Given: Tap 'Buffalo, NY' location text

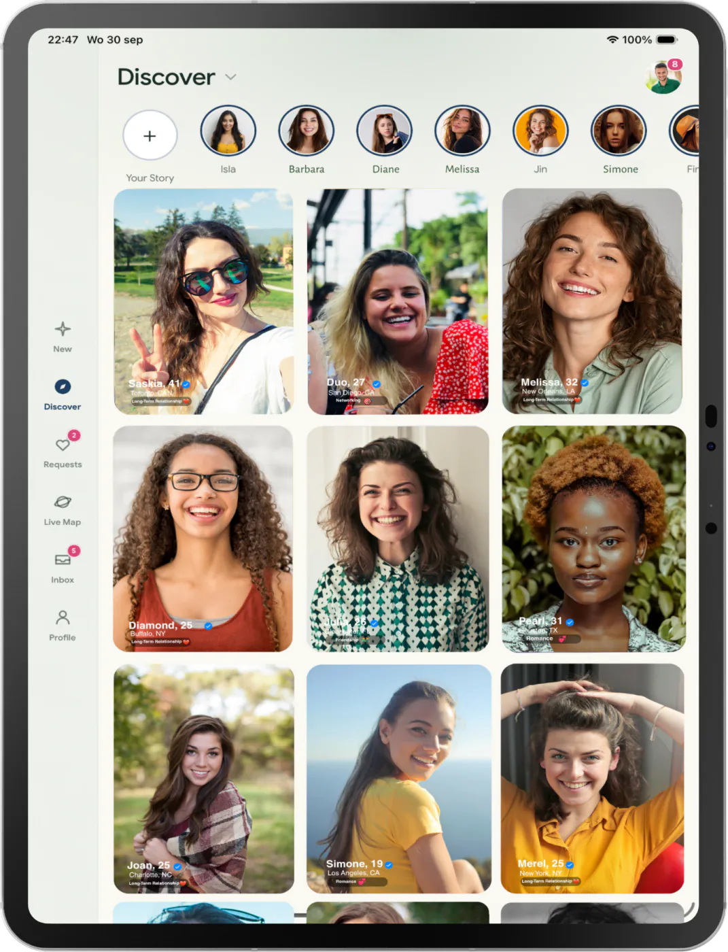Looking at the screenshot, I should point(148,634).
